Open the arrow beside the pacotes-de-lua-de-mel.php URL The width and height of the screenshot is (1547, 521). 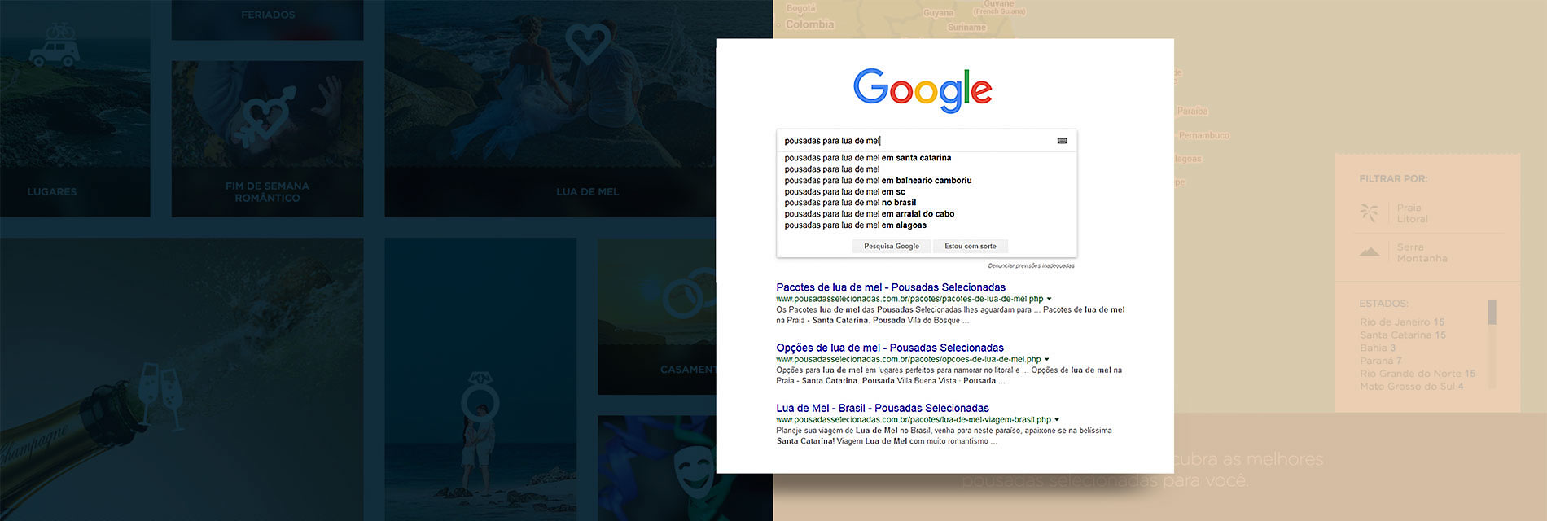point(1049,299)
